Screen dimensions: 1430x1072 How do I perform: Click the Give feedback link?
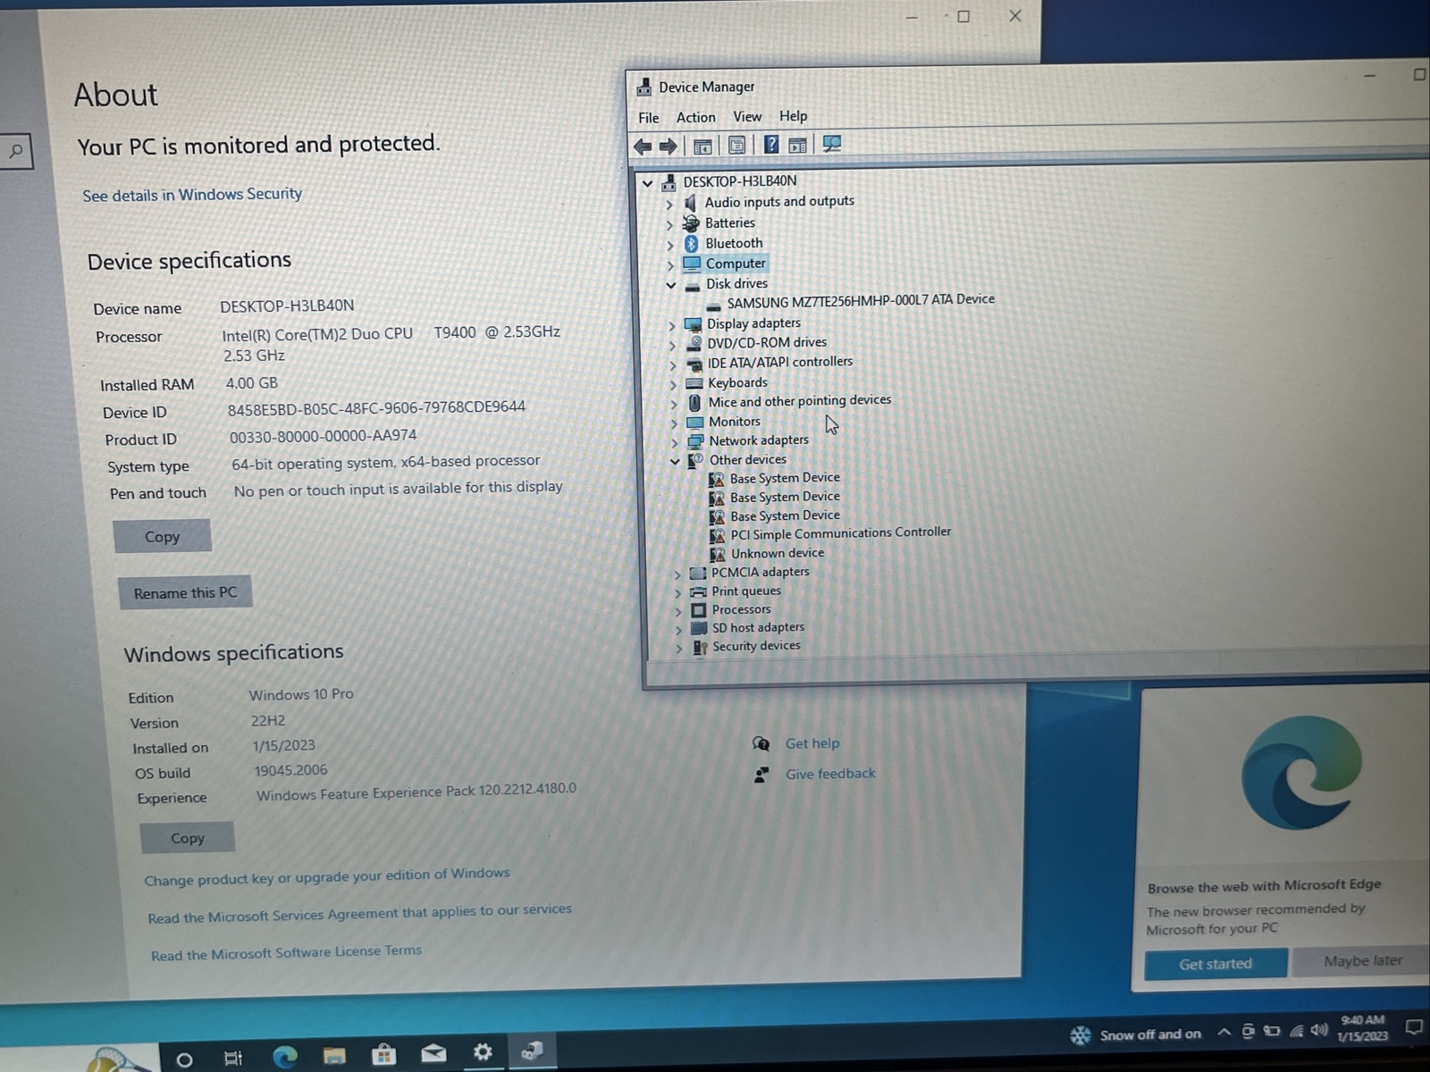click(x=830, y=774)
